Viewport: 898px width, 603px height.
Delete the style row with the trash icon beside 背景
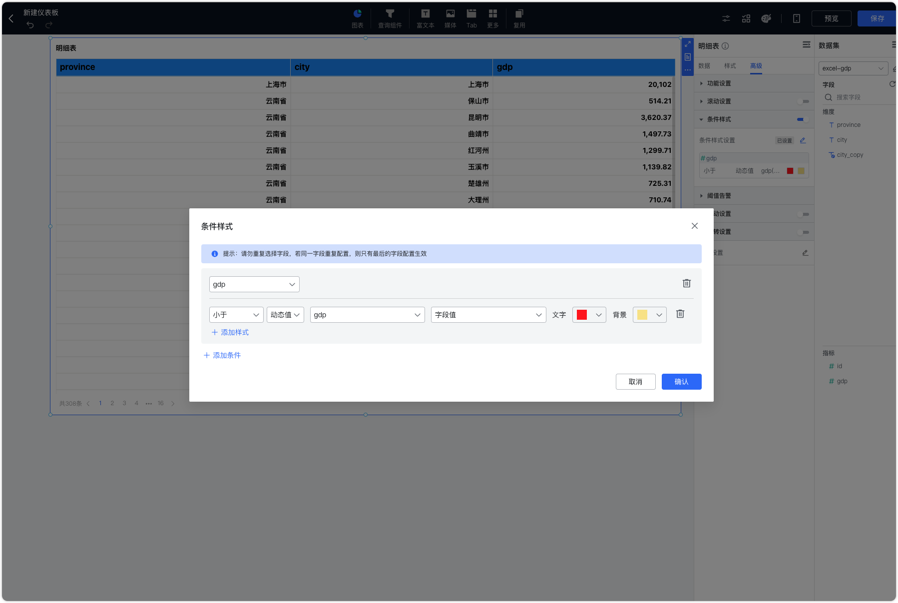(x=680, y=314)
